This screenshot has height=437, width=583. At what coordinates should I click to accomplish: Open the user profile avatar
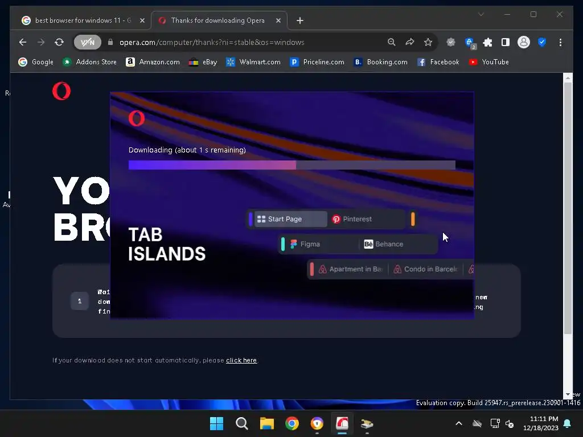pyautogui.click(x=524, y=42)
